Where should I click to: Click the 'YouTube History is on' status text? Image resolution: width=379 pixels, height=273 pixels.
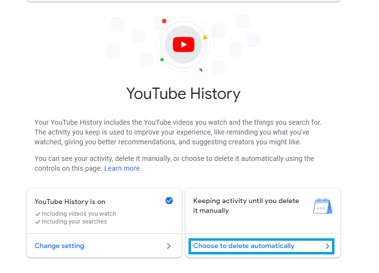[70, 202]
